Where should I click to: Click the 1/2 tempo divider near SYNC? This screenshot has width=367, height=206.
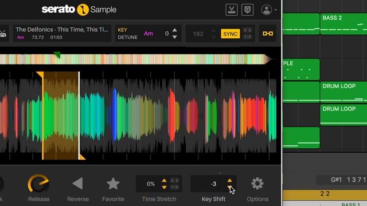coord(247,37)
